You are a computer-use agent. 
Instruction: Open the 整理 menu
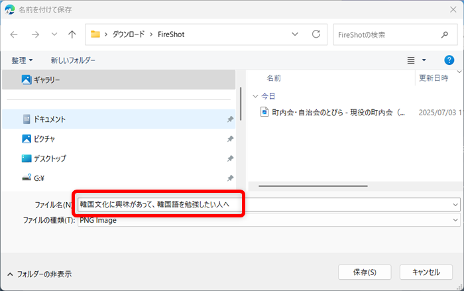click(22, 60)
